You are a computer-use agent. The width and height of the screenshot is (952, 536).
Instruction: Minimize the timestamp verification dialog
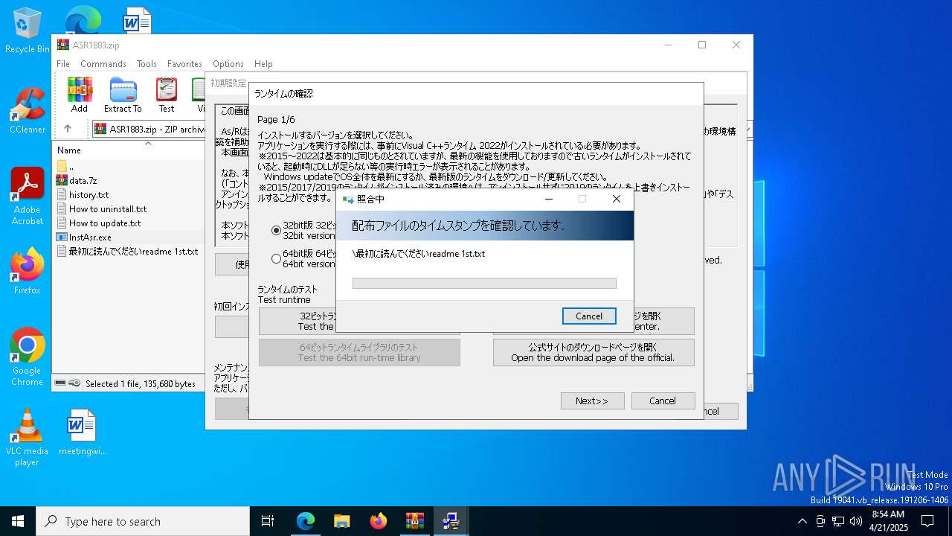[549, 199]
